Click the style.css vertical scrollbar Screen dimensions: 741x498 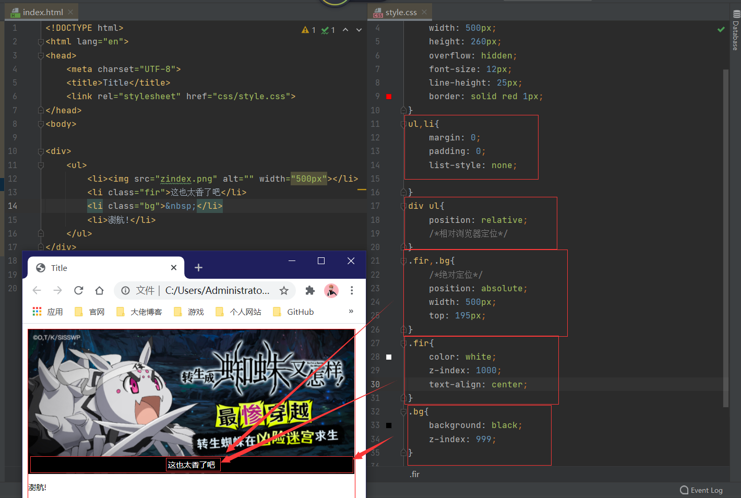[725, 238]
